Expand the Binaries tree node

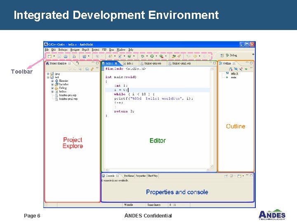click(x=52, y=81)
